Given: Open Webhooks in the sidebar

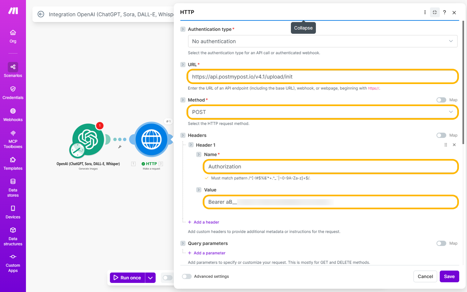Looking at the screenshot, I should pos(13,115).
